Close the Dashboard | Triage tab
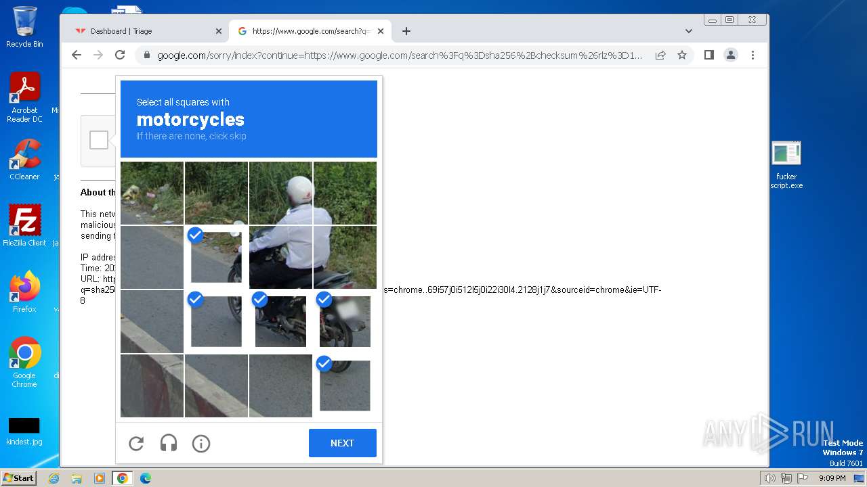The width and height of the screenshot is (867, 487). point(219,31)
